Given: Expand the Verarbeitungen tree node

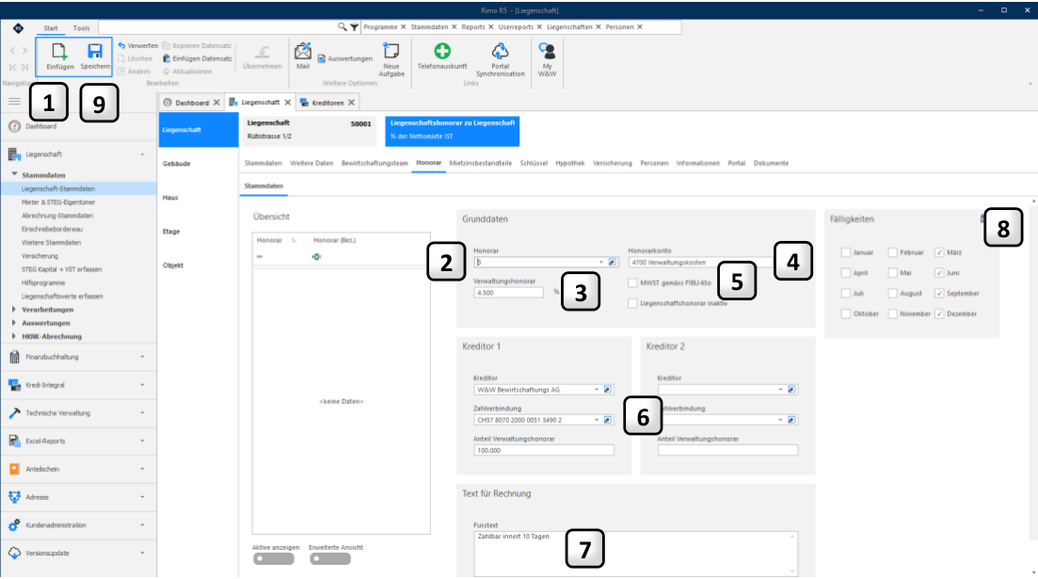Looking at the screenshot, I should tap(14, 310).
